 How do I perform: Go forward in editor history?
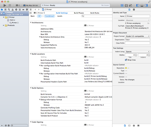coord(39,9)
